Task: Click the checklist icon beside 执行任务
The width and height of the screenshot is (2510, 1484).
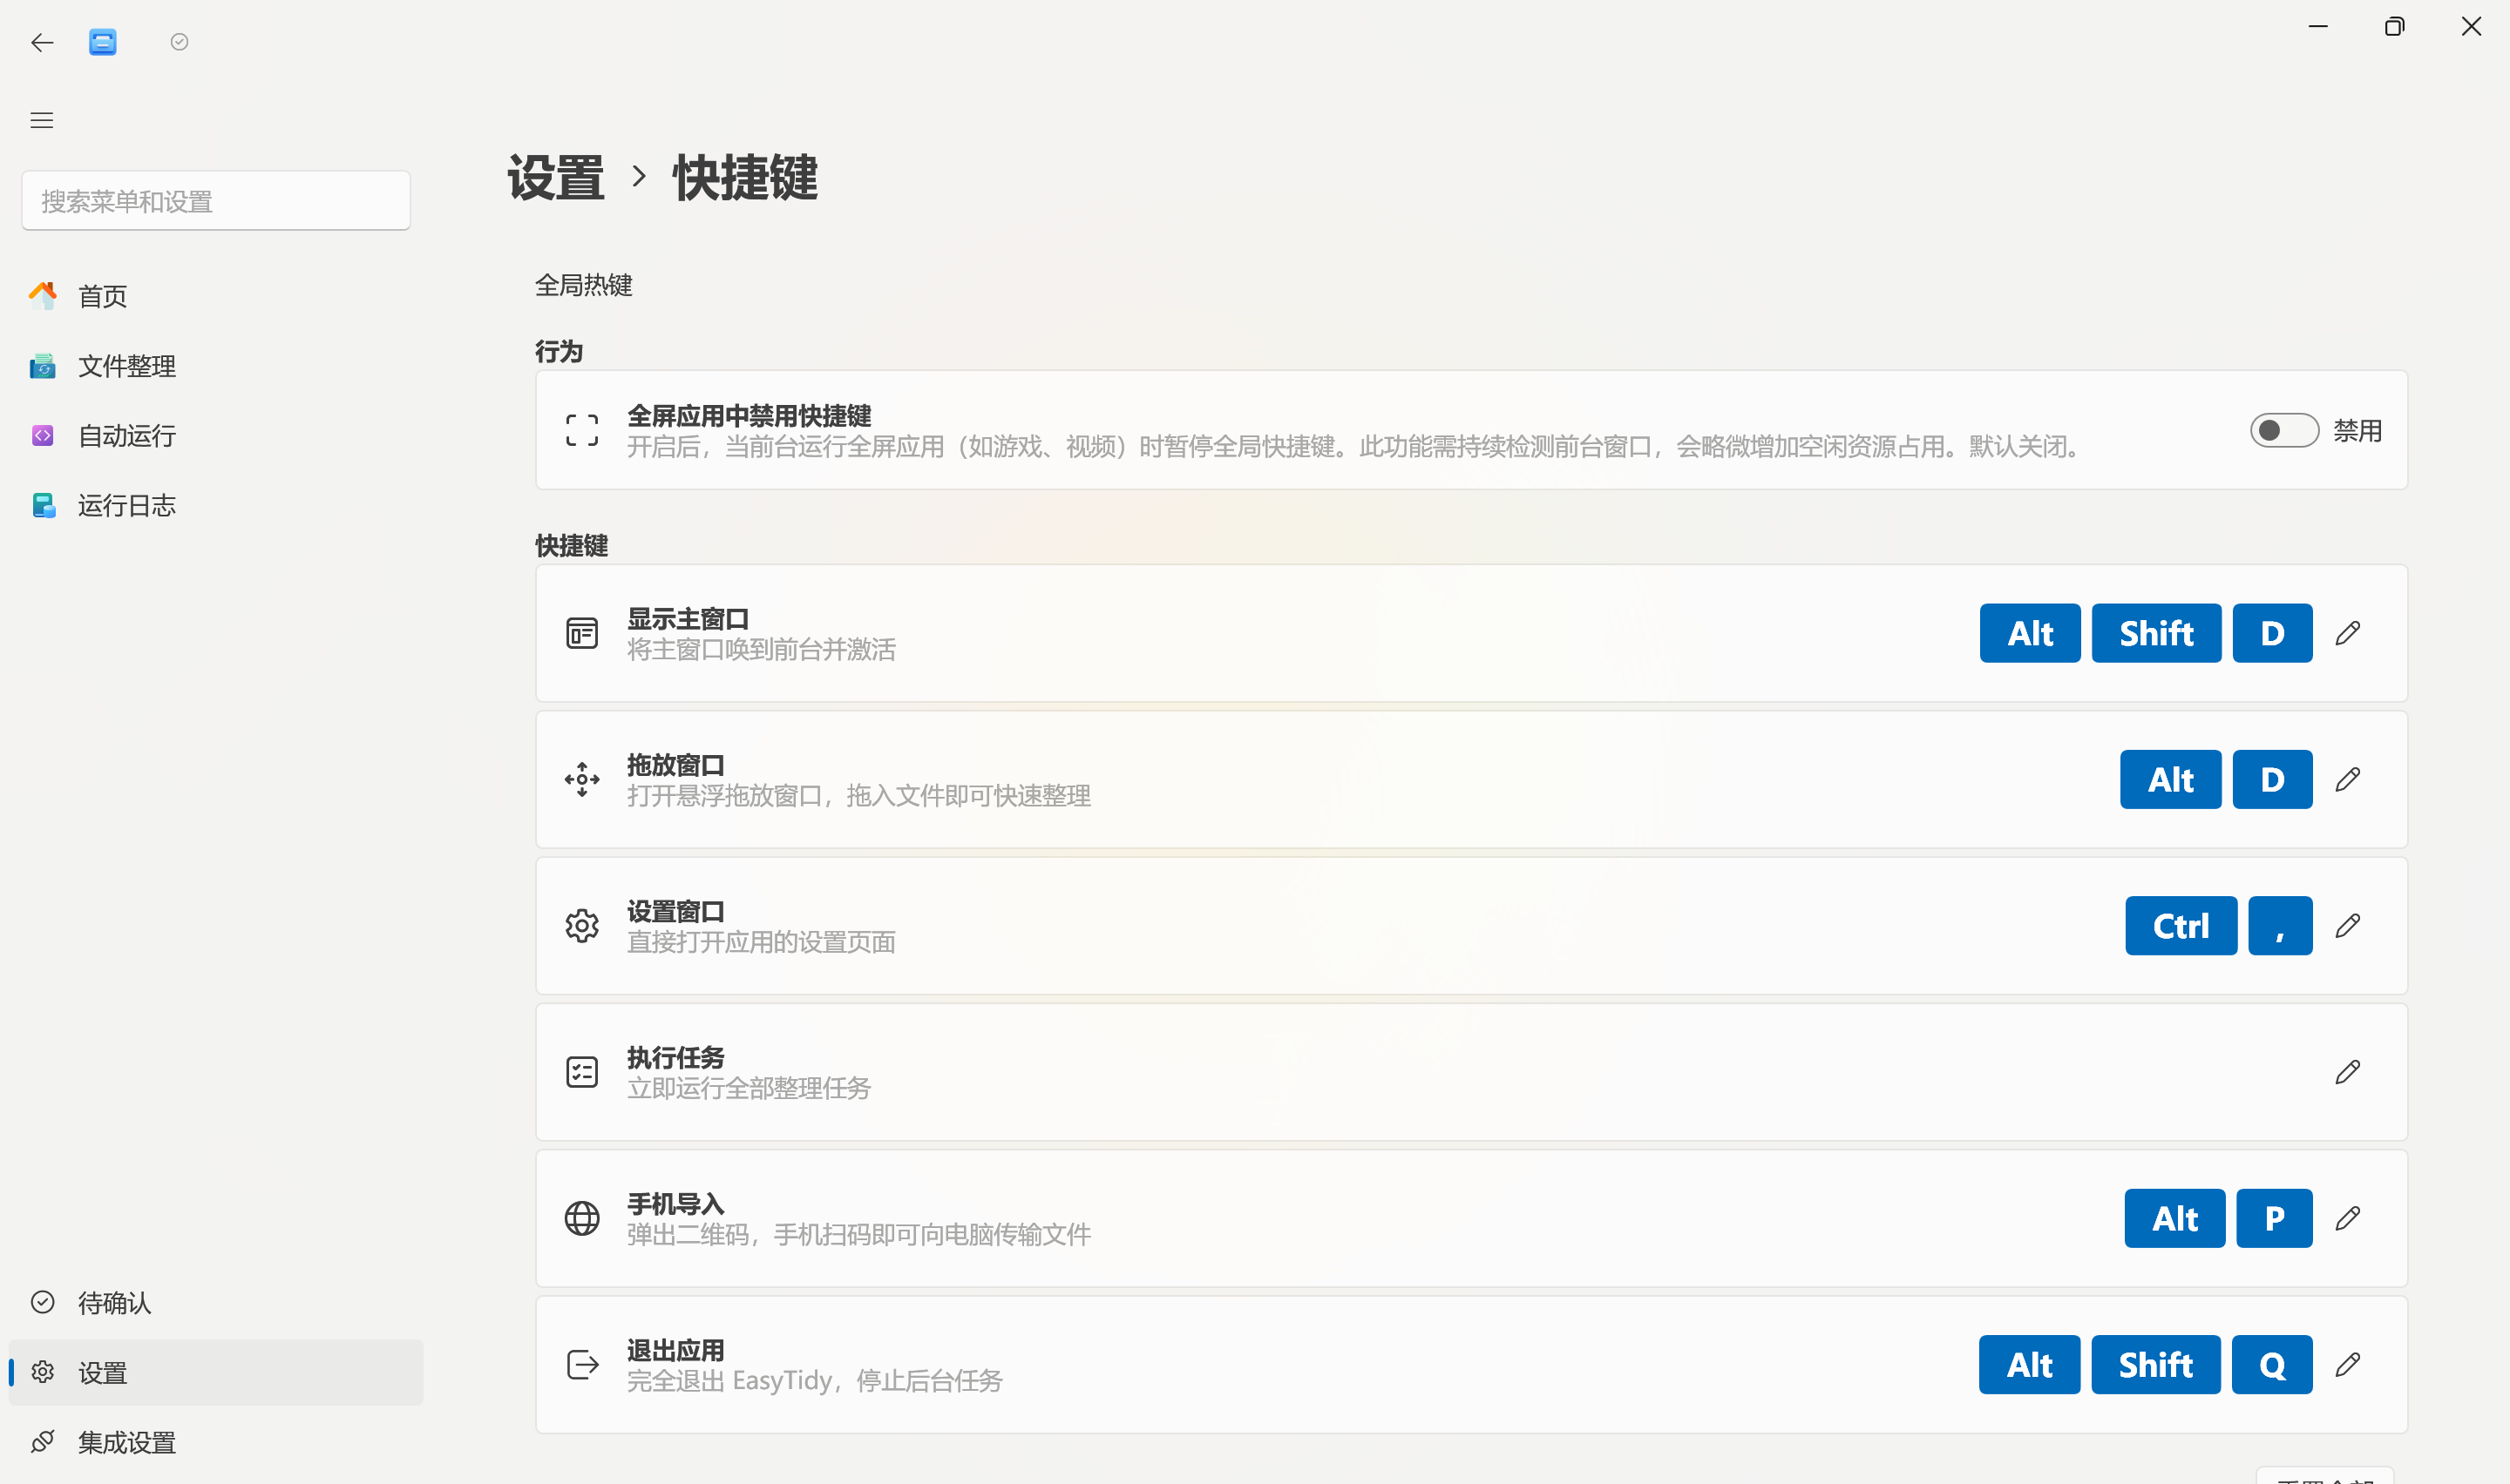Action: [x=582, y=1073]
